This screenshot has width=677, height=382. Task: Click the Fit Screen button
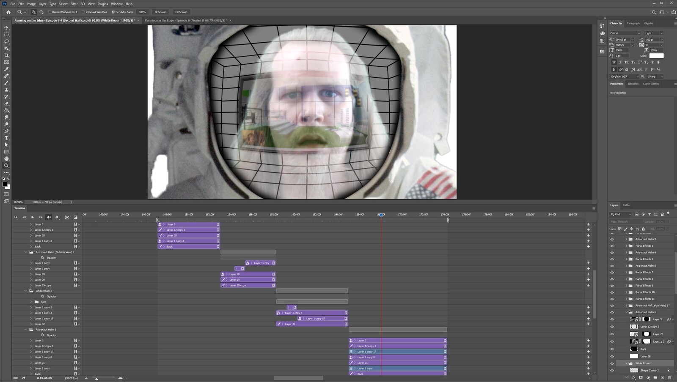tap(160, 12)
